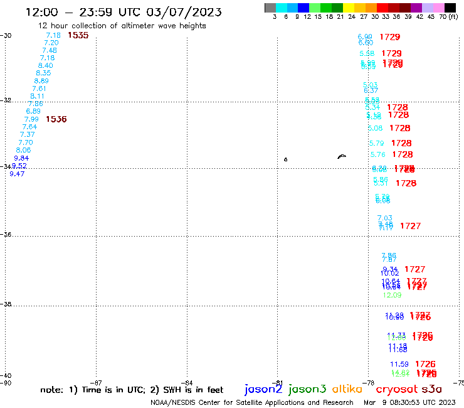
Task: Click the wave height value "8.06"
Action: coord(23,150)
